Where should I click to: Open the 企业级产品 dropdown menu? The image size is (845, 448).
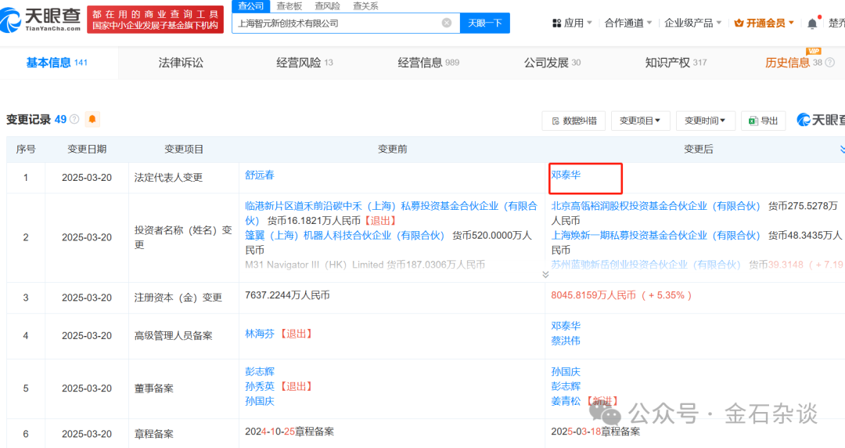click(693, 23)
